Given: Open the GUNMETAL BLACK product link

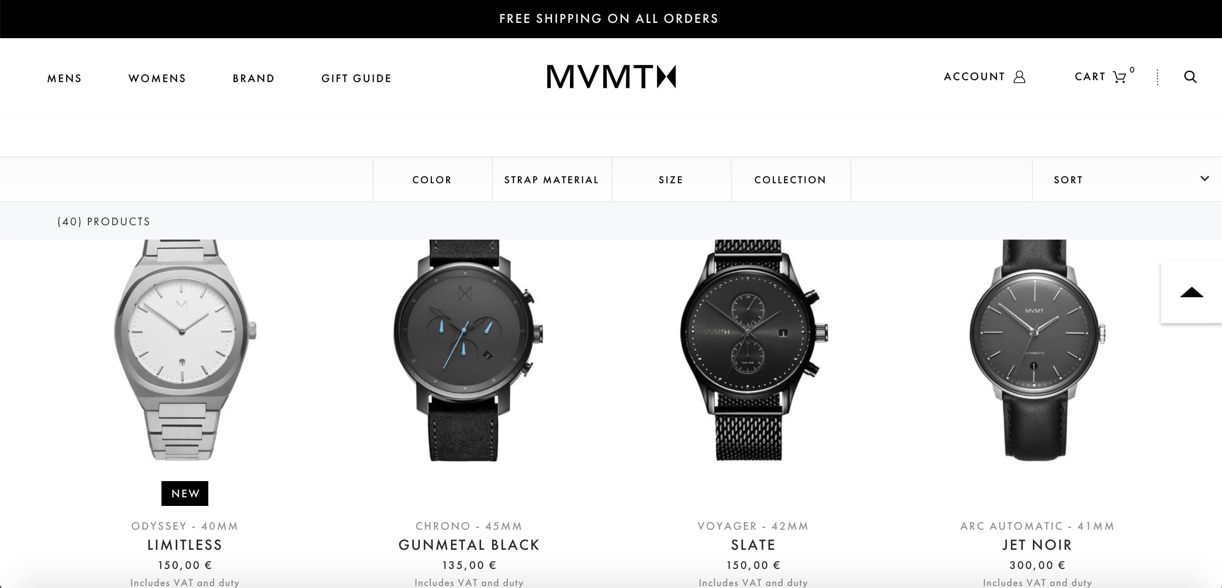Looking at the screenshot, I should [469, 545].
